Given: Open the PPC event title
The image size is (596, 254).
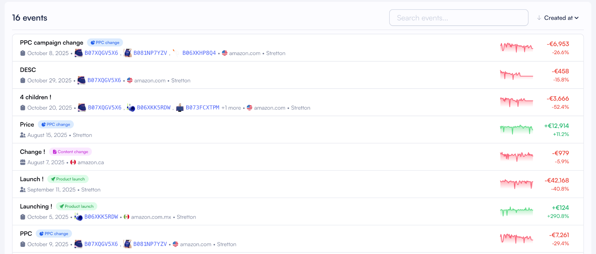Looking at the screenshot, I should (x=26, y=234).
